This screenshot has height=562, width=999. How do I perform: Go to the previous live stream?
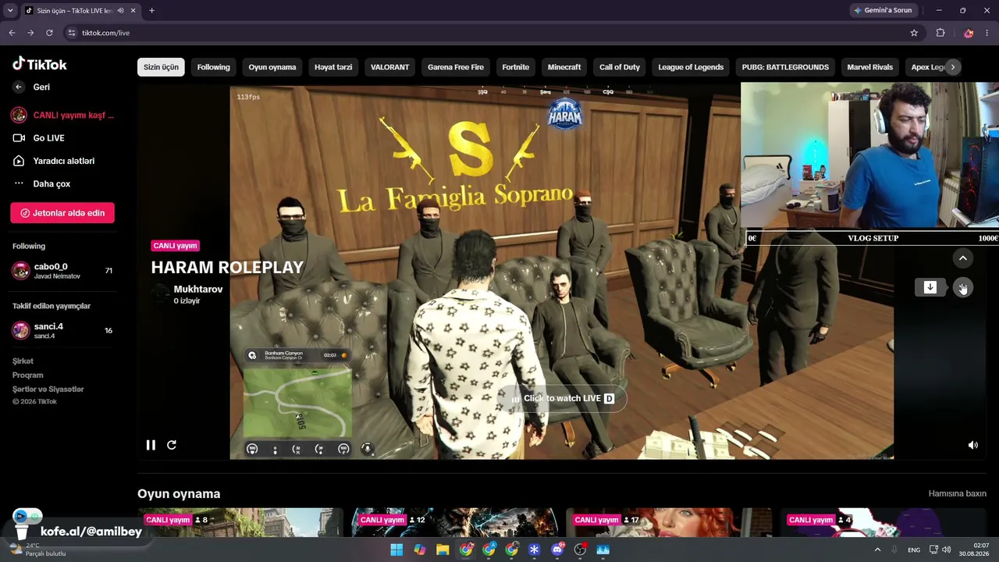(x=963, y=258)
